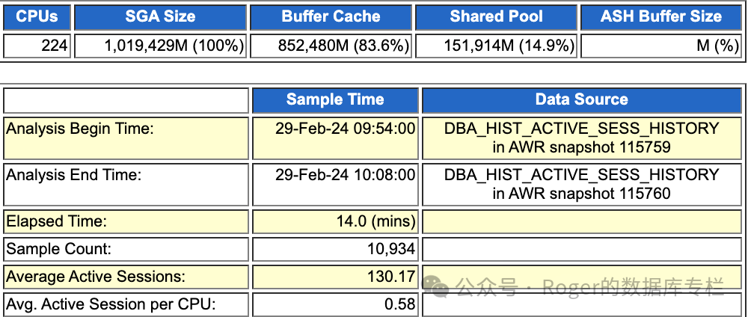Click the ASH Buffer Size header

pyautogui.click(x=660, y=16)
